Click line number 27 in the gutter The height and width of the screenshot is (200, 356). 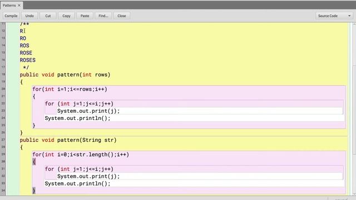3,139
